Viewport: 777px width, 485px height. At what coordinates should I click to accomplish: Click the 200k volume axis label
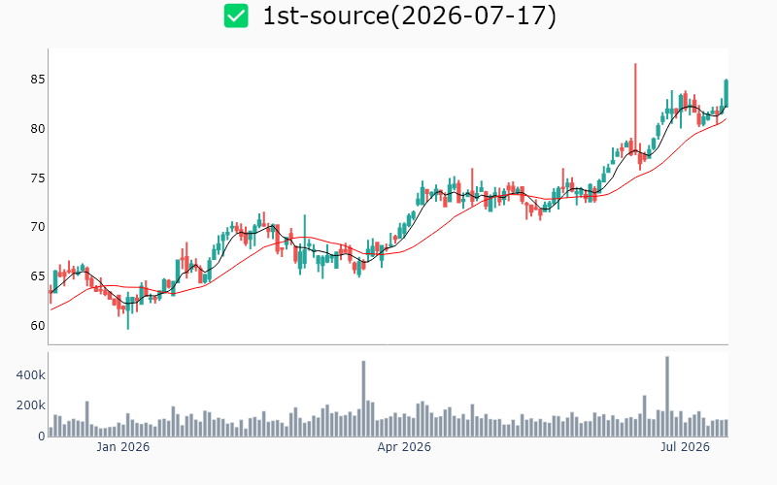tap(31, 405)
